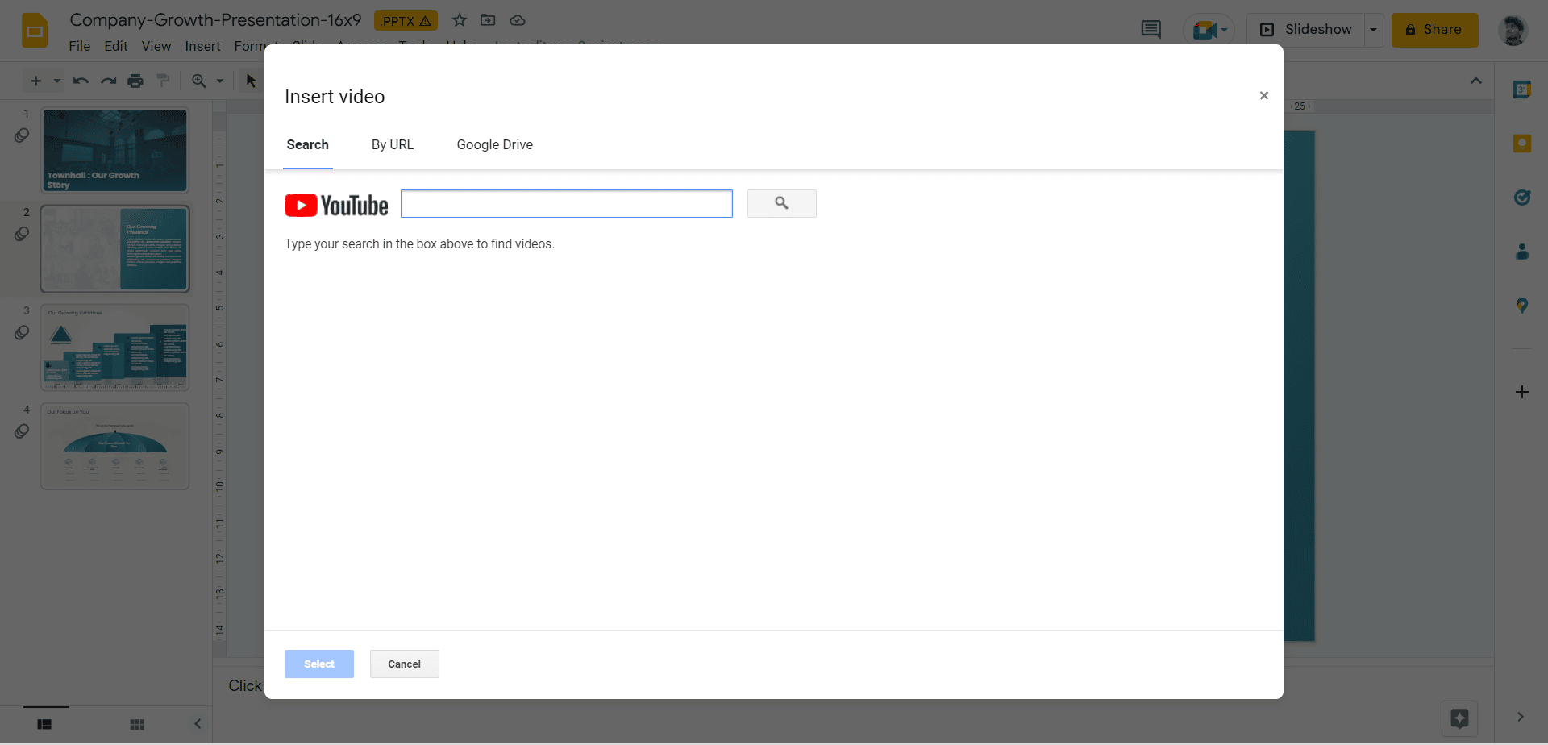Expand the zoom dropdown arrow
Image resolution: width=1548 pixels, height=745 pixels.
pos(219,81)
